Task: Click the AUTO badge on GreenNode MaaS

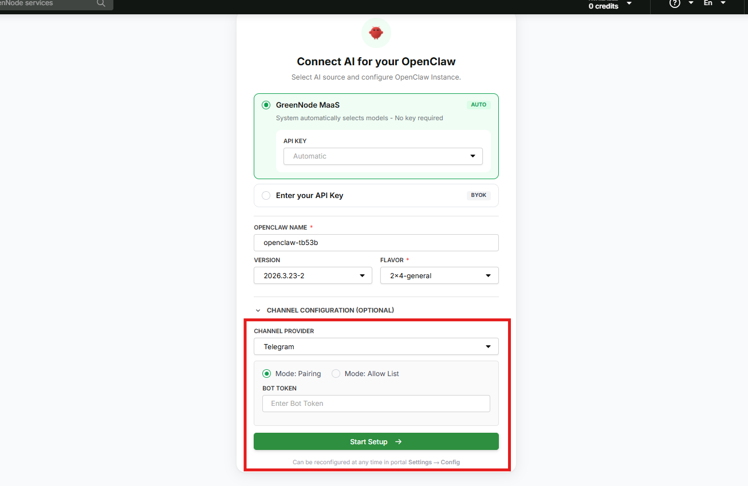Action: pos(479,105)
